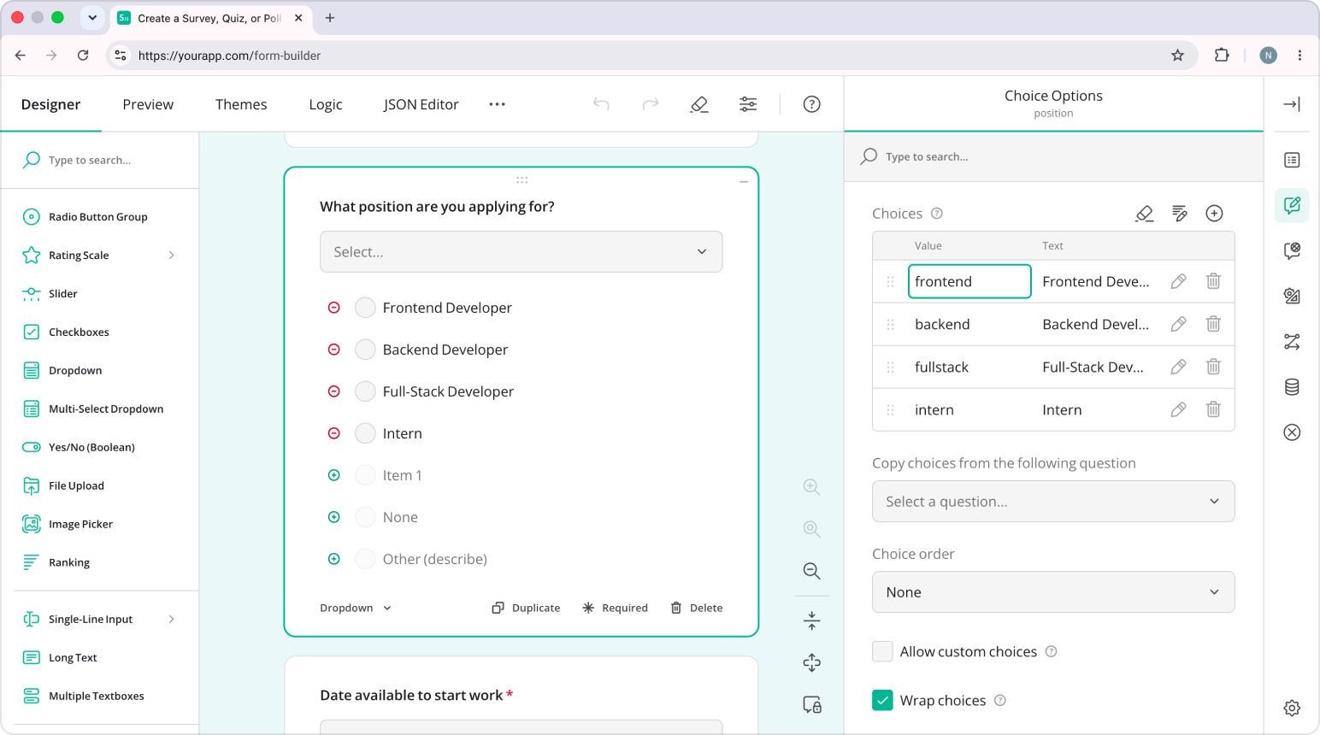Open survey settings sliders icon
The image size is (1320, 735).
pos(748,104)
